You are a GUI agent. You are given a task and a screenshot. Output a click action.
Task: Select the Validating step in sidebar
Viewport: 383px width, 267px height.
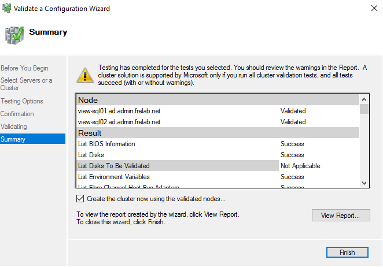pyautogui.click(x=14, y=127)
